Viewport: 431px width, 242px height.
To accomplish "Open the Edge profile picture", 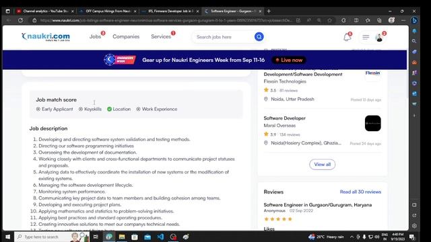I will tap(391, 20).
